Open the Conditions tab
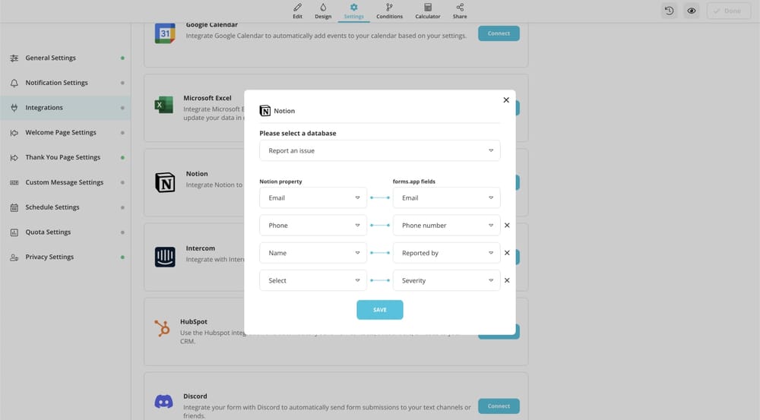 pyautogui.click(x=389, y=11)
